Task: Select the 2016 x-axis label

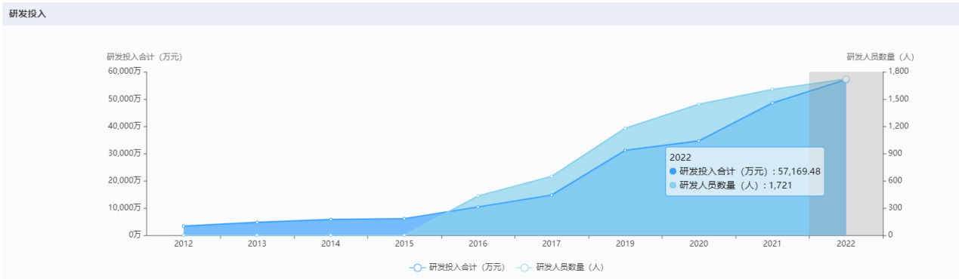Action: point(478,244)
